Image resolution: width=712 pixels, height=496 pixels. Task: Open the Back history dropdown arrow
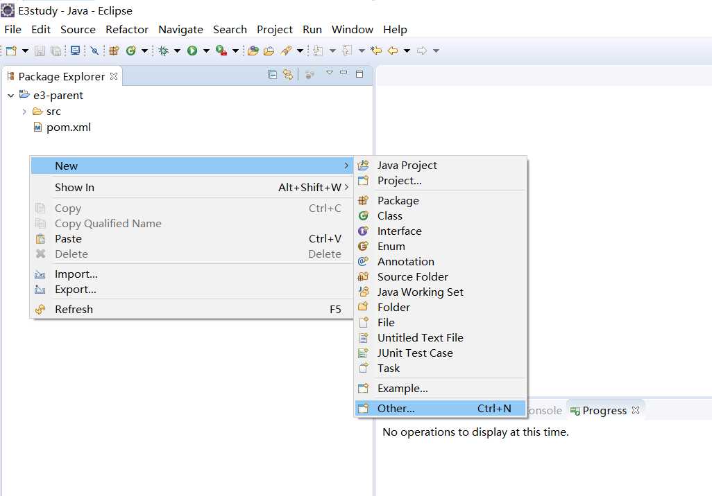[x=407, y=51]
